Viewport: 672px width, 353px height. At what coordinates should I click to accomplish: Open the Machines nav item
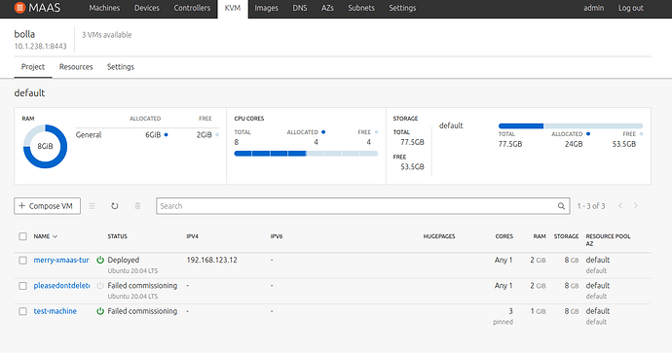104,8
